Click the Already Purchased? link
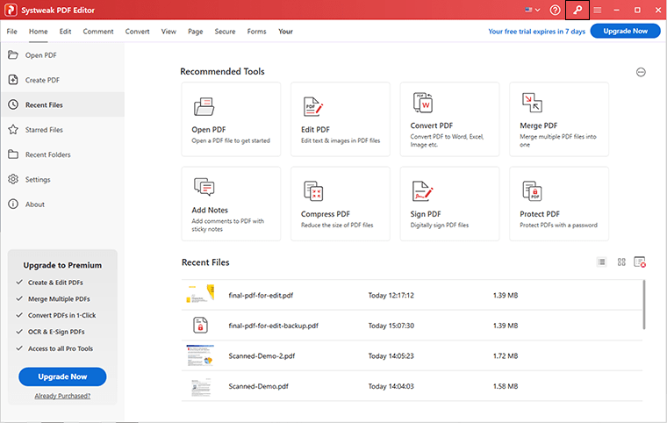Image resolution: width=667 pixels, height=423 pixels. (x=62, y=396)
